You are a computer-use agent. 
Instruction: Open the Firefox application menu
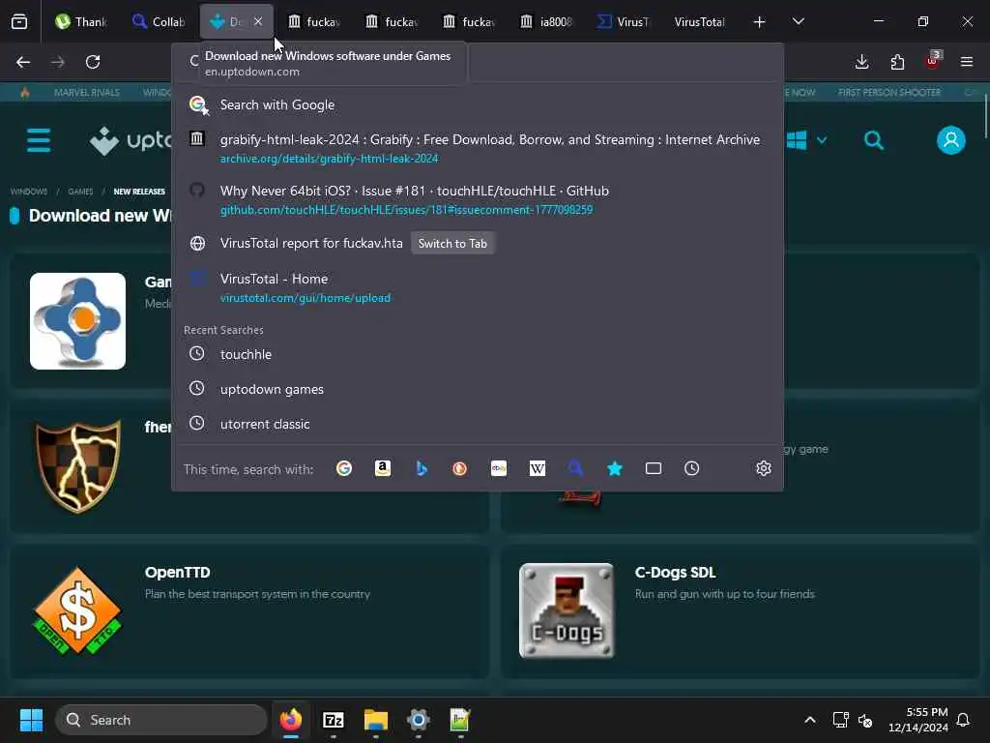tap(967, 62)
